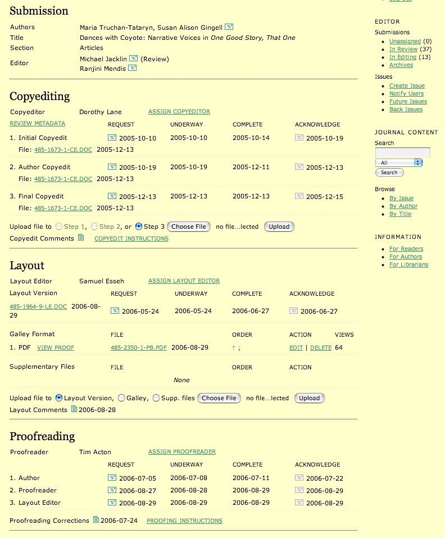Open Review Metadata link
This screenshot has height=538, width=445.
tap(38, 123)
